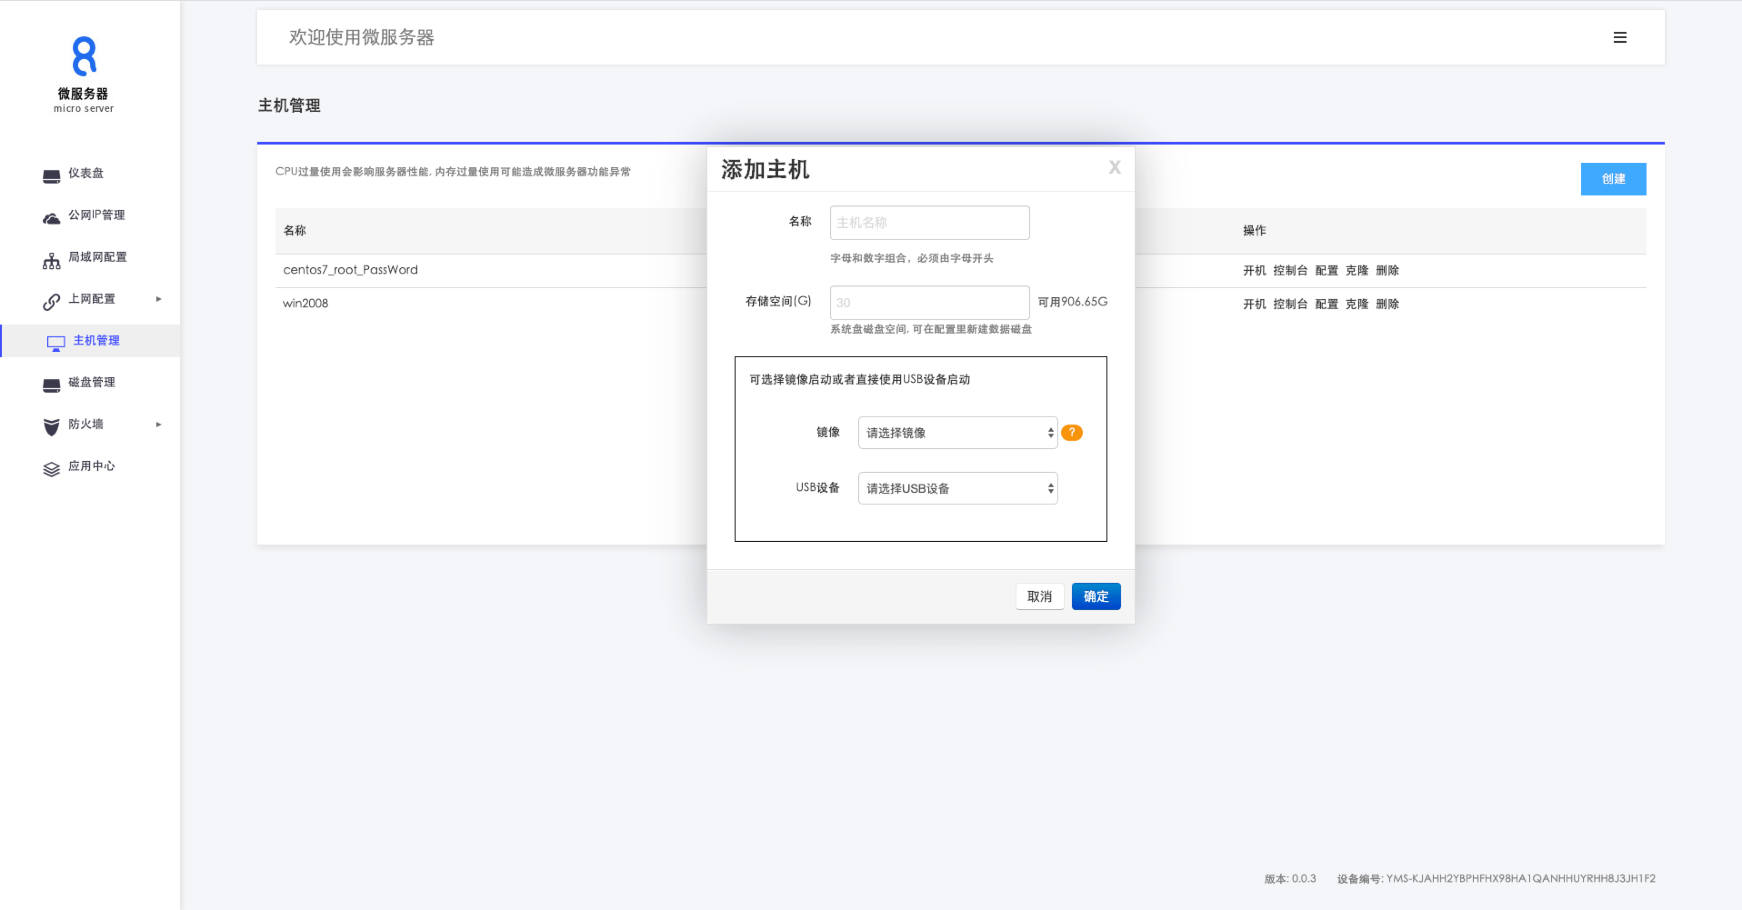Click the network tree icon for 局域网配置

pyautogui.click(x=51, y=261)
